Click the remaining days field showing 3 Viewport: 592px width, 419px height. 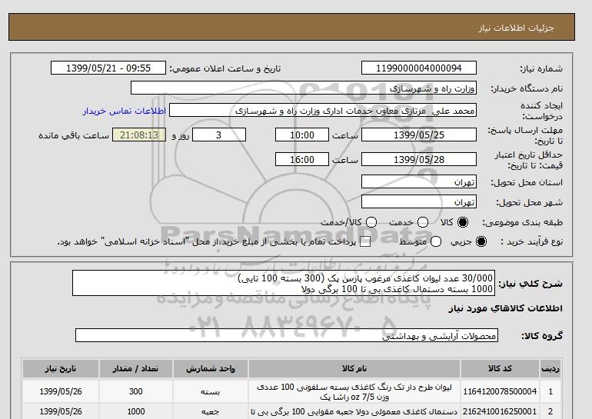(219, 135)
